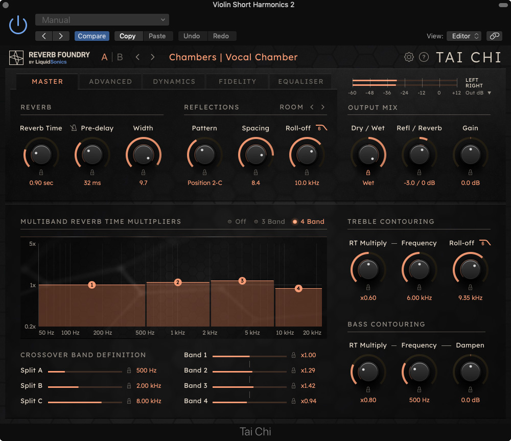511x441 pixels.
Task: Lock the Treble RT Multiply parameter
Action: [368, 287]
